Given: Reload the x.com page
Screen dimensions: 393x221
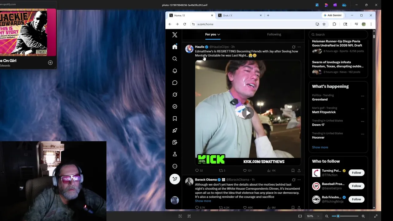Looking at the screenshot, I should [x=185, y=24].
